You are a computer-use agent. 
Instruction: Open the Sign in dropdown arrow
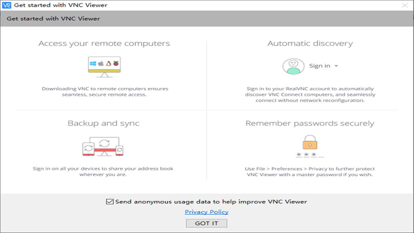pos(336,66)
